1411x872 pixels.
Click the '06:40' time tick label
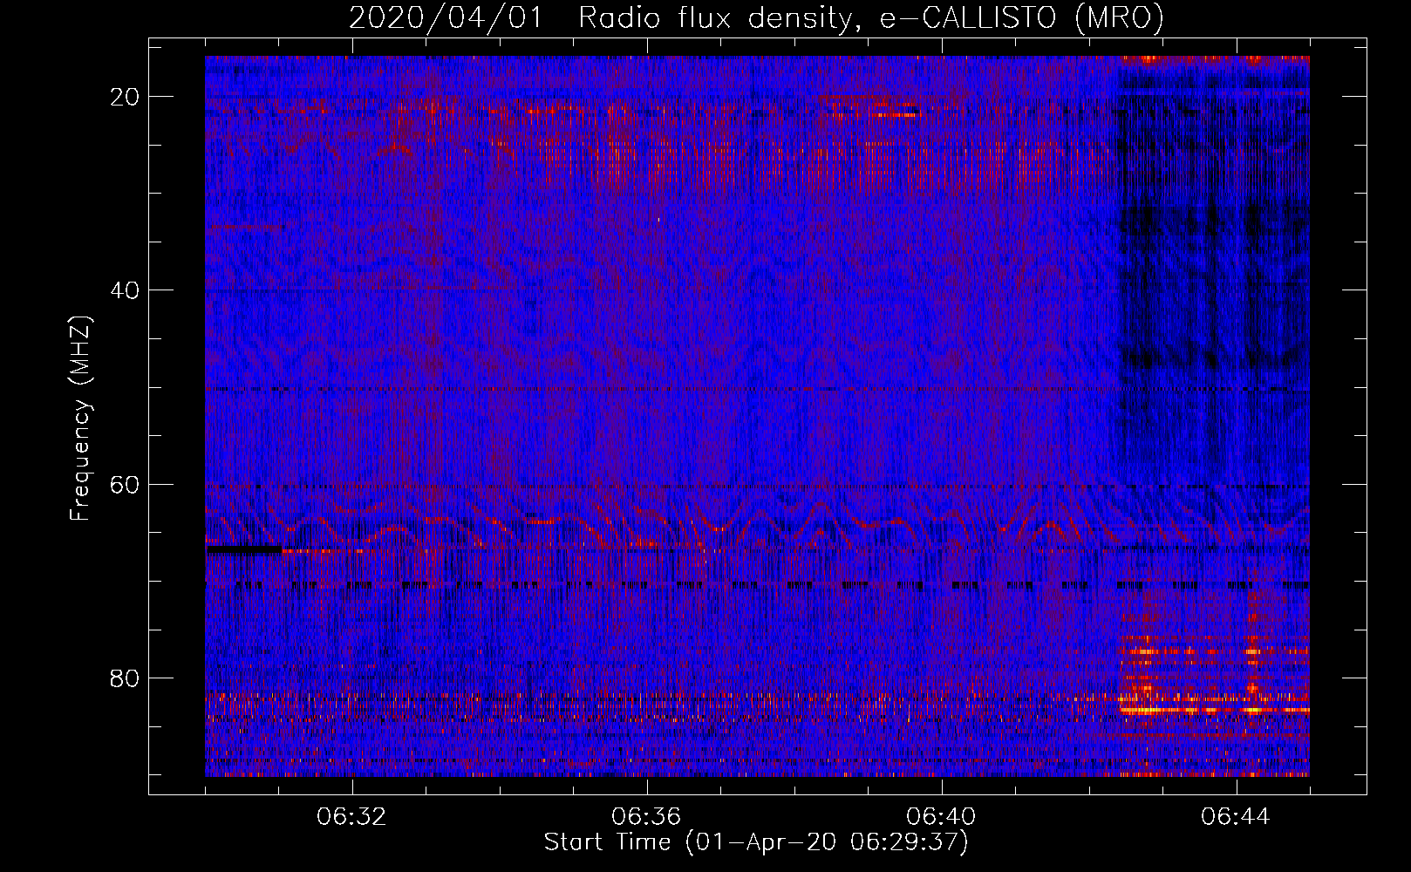pos(941,816)
